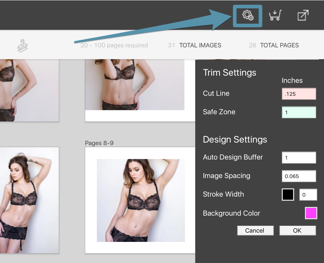Select the photo on Pages 8-9 spread
324x263 pixels.
[x=141, y=200]
